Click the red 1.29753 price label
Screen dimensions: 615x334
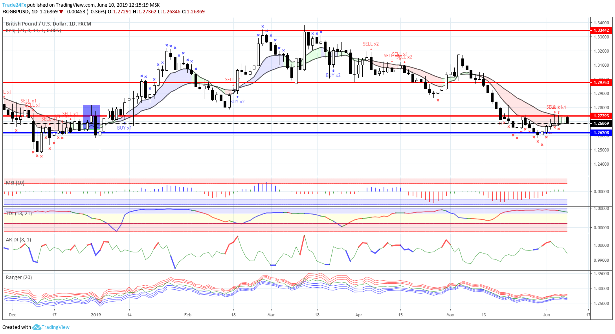tap(601, 82)
